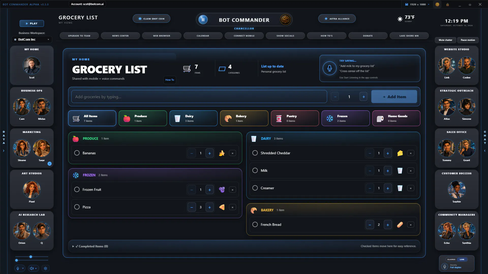This screenshot has height=274, width=488.
Task: Click the pause icon beside Bot Commander title
Action: [x=203, y=20]
